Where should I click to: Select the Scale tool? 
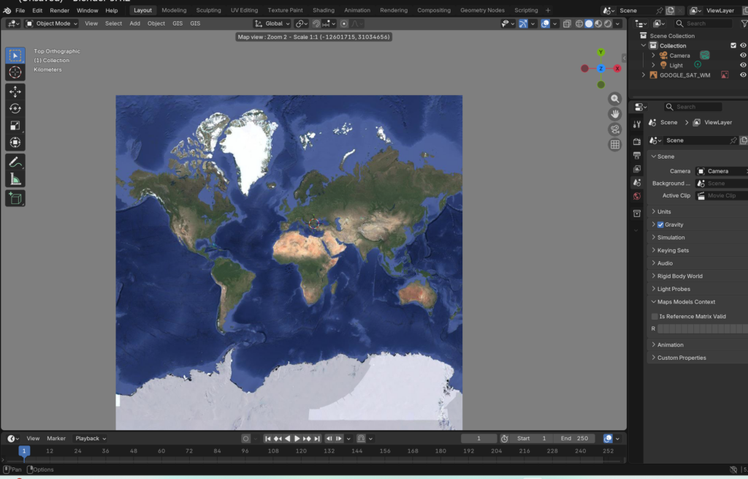pyautogui.click(x=15, y=126)
